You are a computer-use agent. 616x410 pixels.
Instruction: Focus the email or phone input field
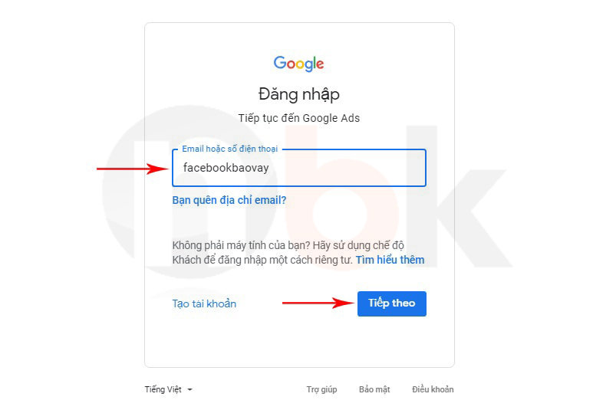pyautogui.click(x=299, y=168)
